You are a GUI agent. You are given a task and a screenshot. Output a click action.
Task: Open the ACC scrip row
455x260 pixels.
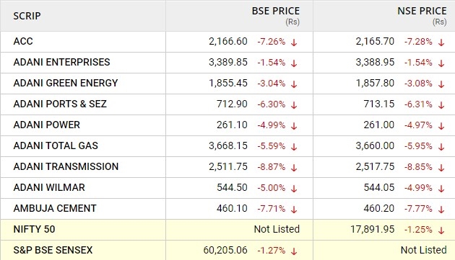point(227,42)
